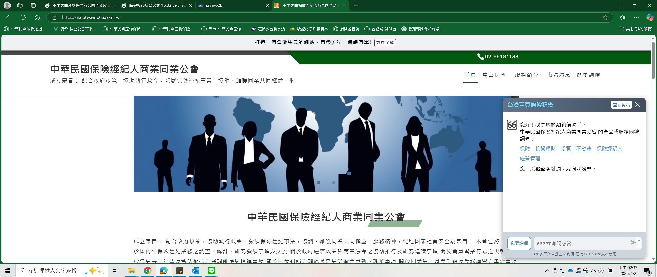Image resolution: width=657 pixels, height=277 pixels.
Task: Open browser settings and more menu
Action: click(x=636, y=17)
